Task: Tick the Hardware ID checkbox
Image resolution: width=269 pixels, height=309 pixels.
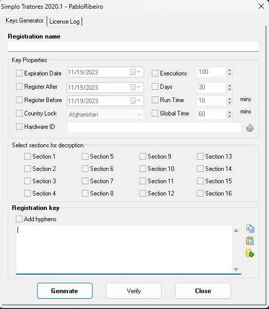Action: click(19, 126)
